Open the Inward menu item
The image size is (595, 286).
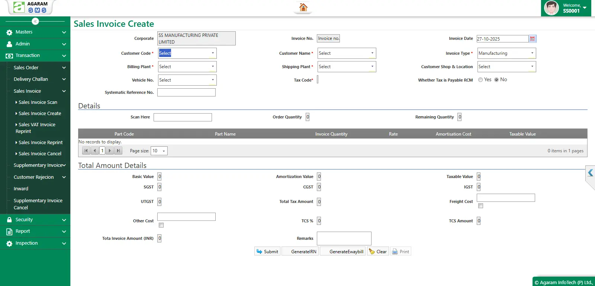point(21,189)
